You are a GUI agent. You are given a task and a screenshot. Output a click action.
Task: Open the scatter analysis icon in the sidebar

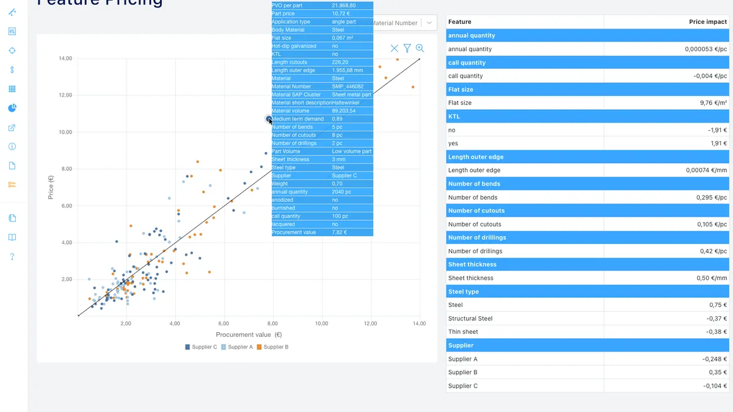(12, 11)
